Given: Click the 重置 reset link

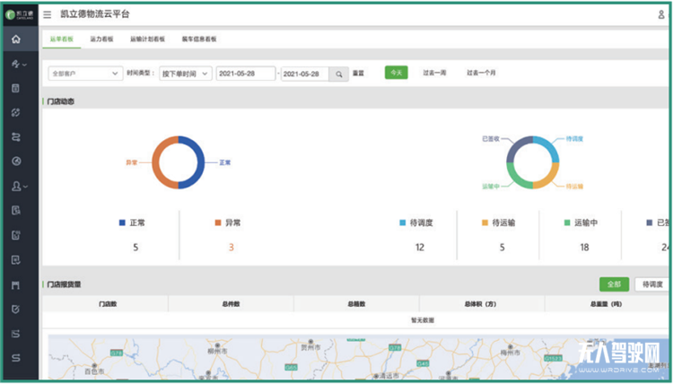Looking at the screenshot, I should coord(358,74).
